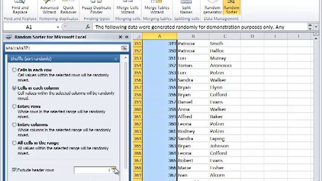The width and height of the screenshot is (322, 181).
Task: Select row header 360
Action: click(x=137, y=109)
